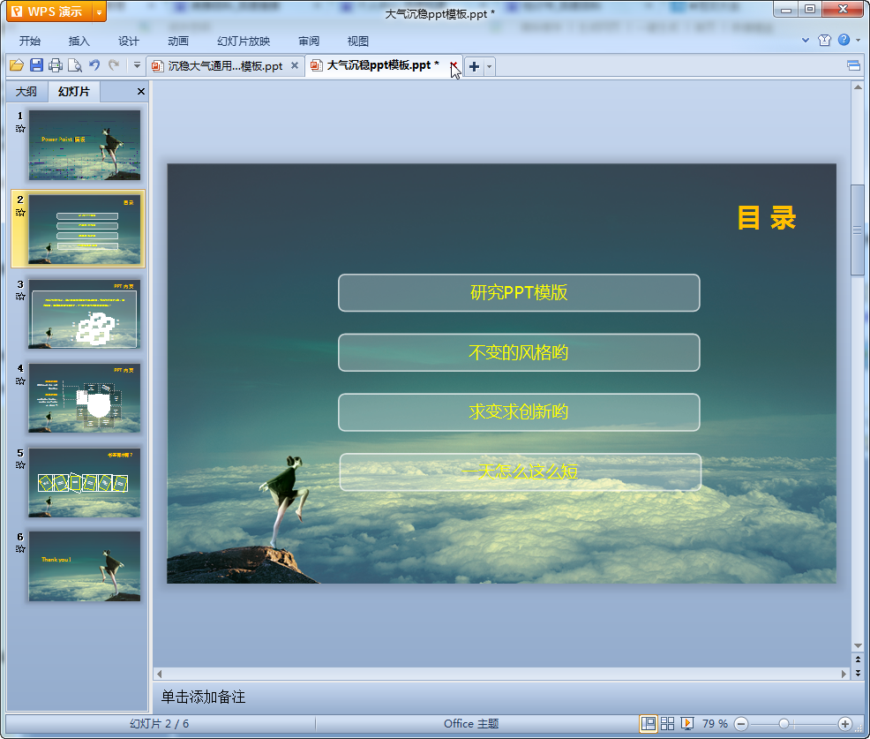This screenshot has height=739, width=870.
Task: Click the 求变求创新哟 box on slide
Action: point(519,412)
